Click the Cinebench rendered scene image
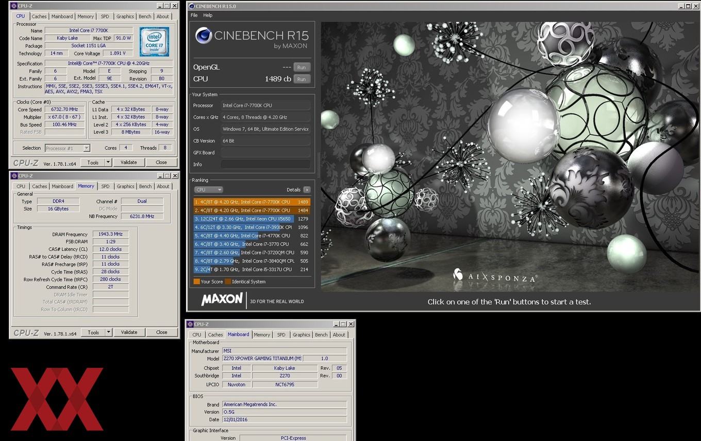Image resolution: width=701 pixels, height=441 pixels. click(510, 157)
